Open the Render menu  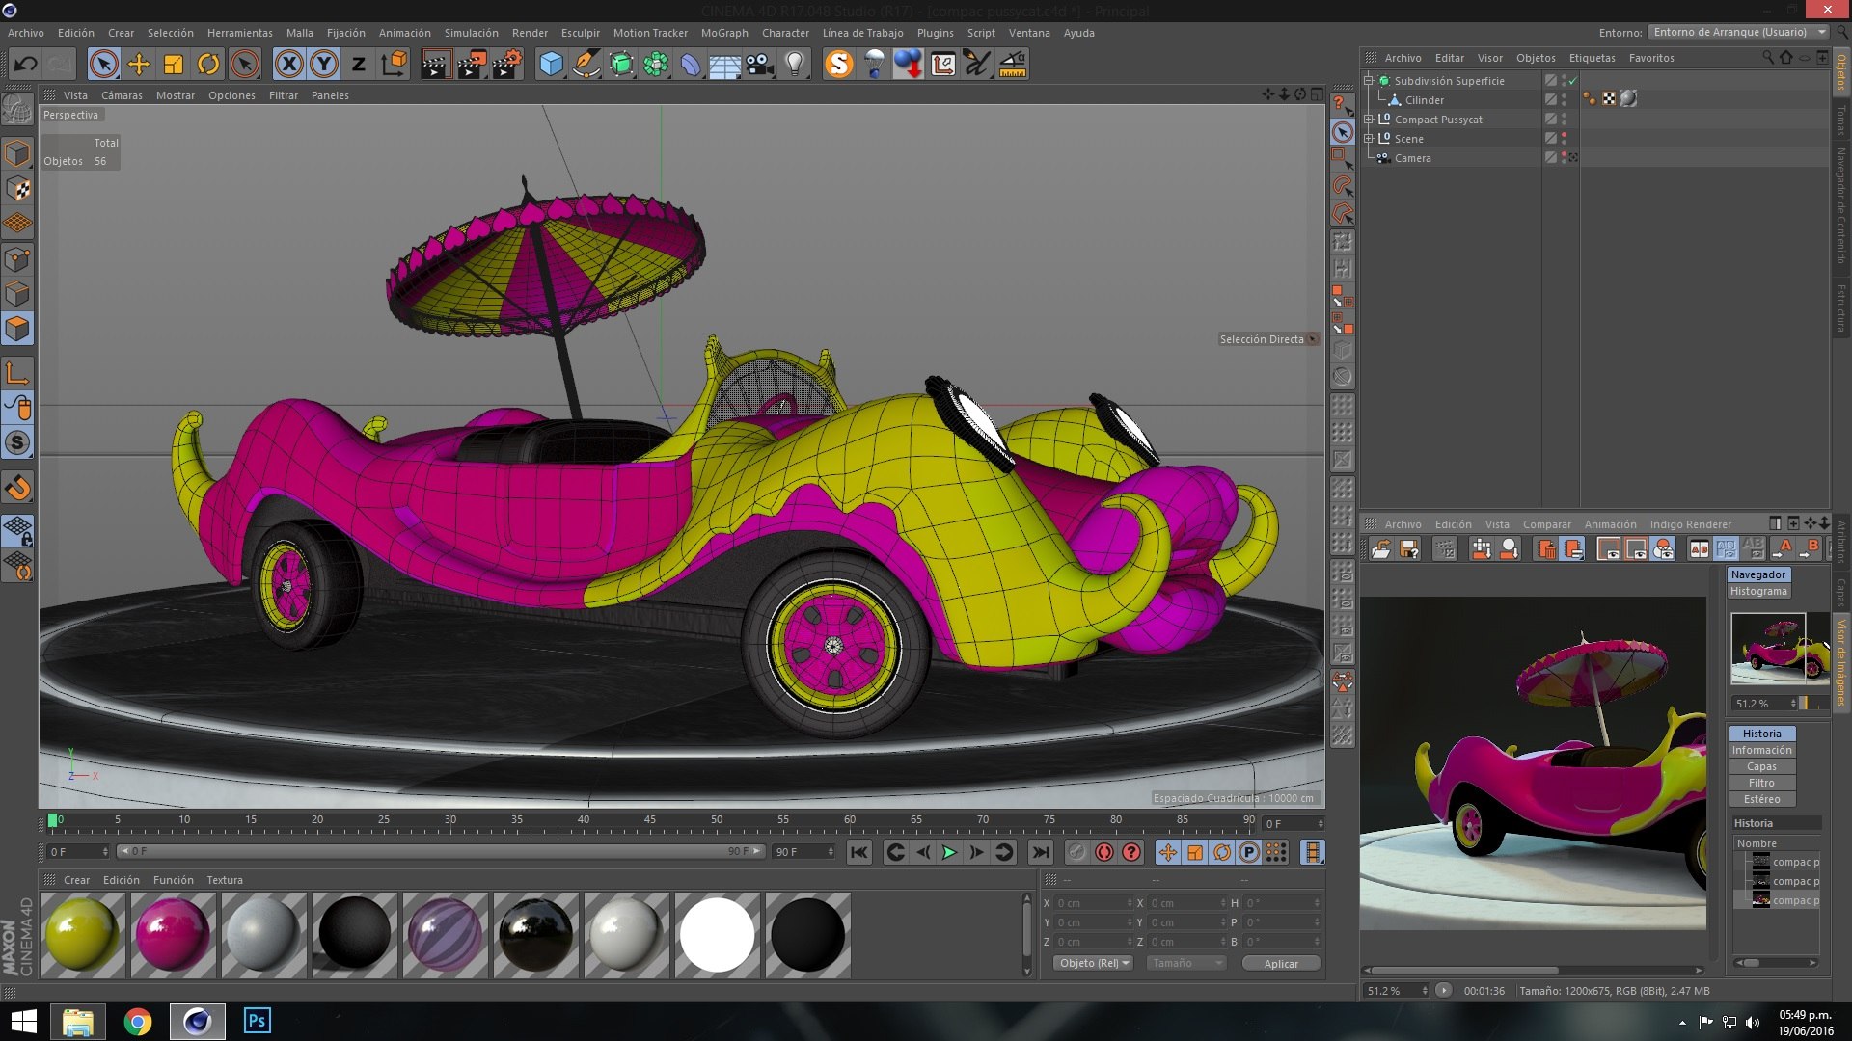click(530, 33)
